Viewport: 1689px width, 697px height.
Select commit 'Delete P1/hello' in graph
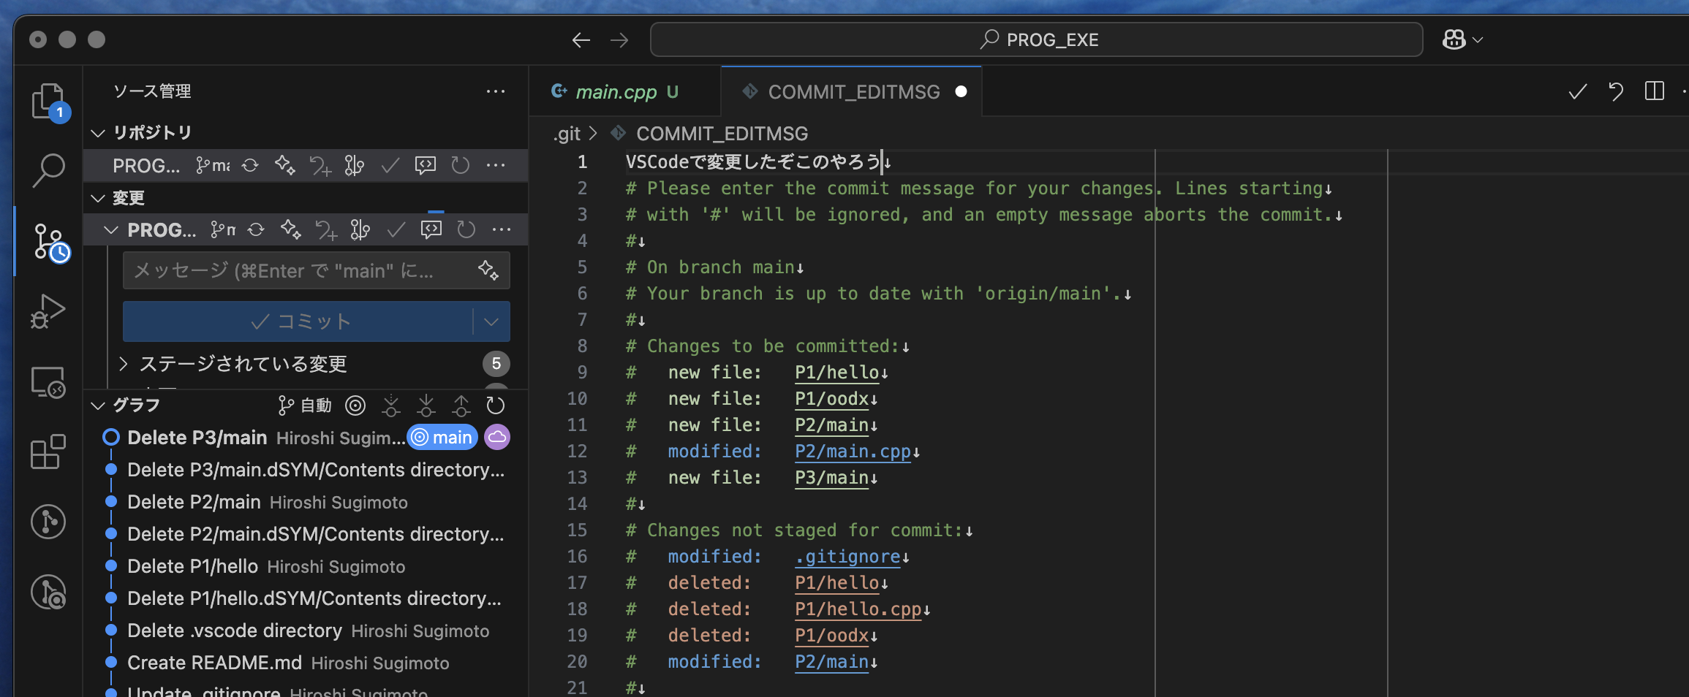click(x=307, y=566)
